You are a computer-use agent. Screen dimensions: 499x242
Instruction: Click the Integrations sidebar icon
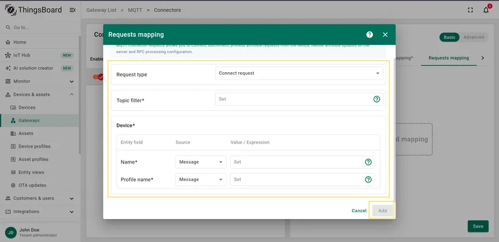[x=8, y=212]
